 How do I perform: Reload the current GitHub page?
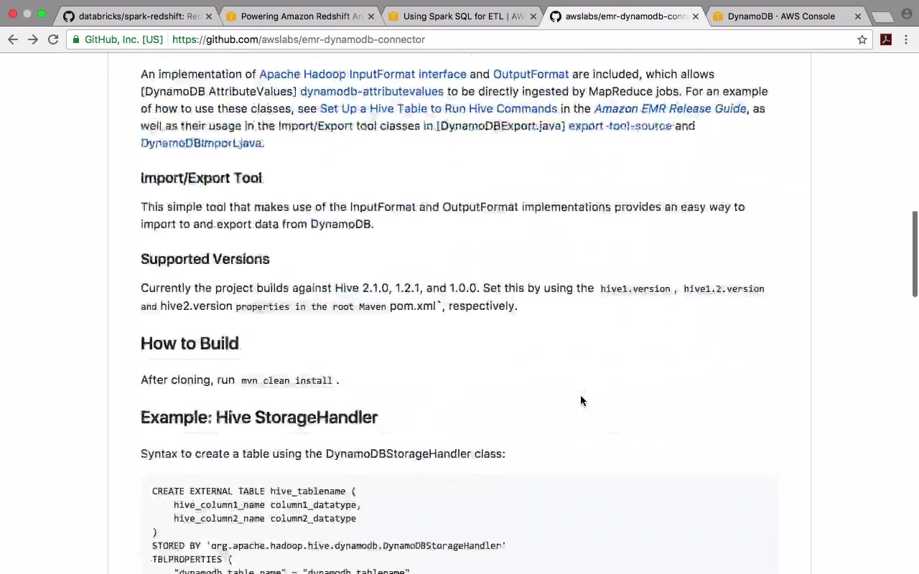click(53, 39)
